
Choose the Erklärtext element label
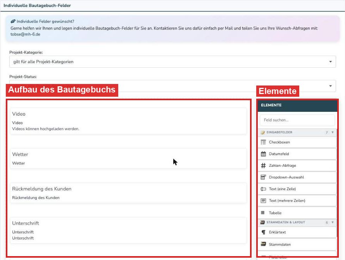(277, 232)
